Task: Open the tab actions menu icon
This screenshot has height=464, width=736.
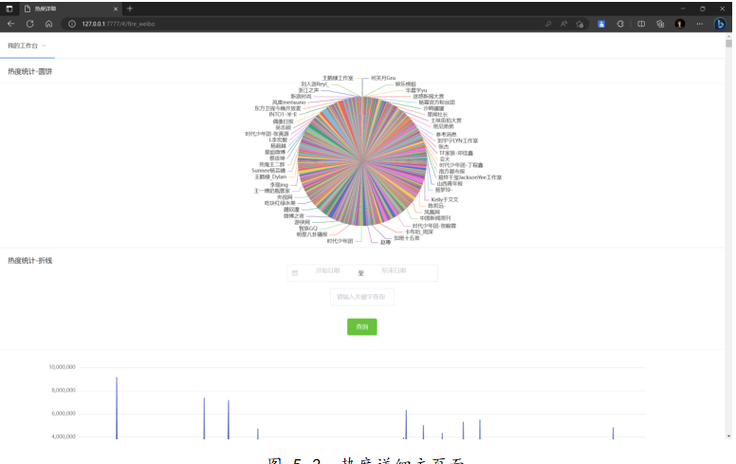Action: 9,9
